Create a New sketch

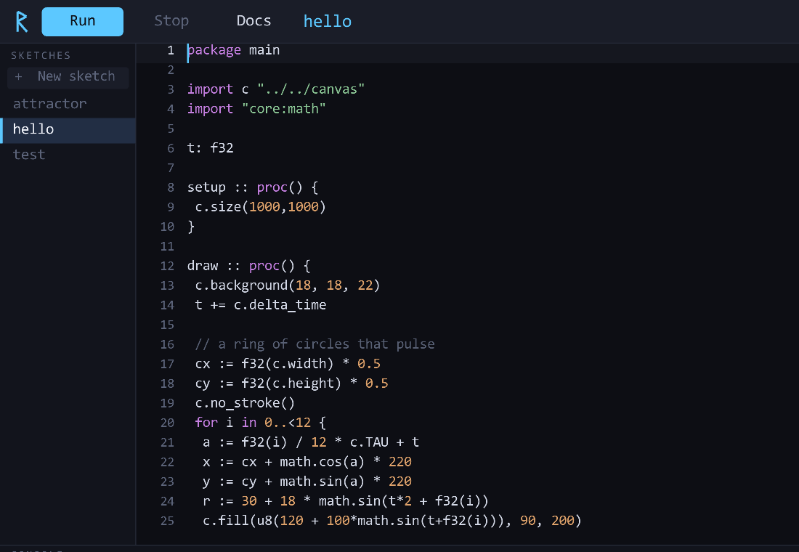[68, 77]
